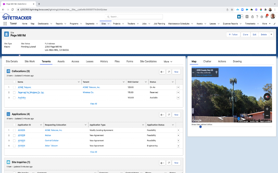Screen dimensions: 278x173
Task: Click the global Search field
Action: pyautogui.click(x=134, y=17)
